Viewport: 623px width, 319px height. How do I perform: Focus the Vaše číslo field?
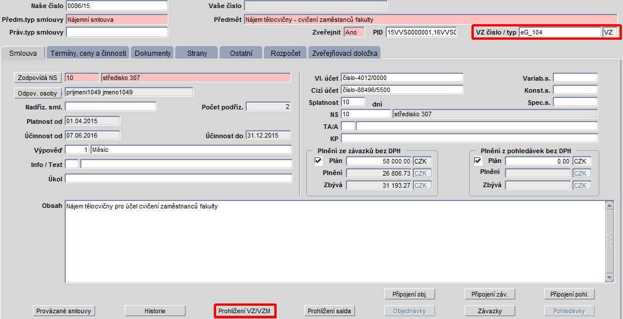316,6
